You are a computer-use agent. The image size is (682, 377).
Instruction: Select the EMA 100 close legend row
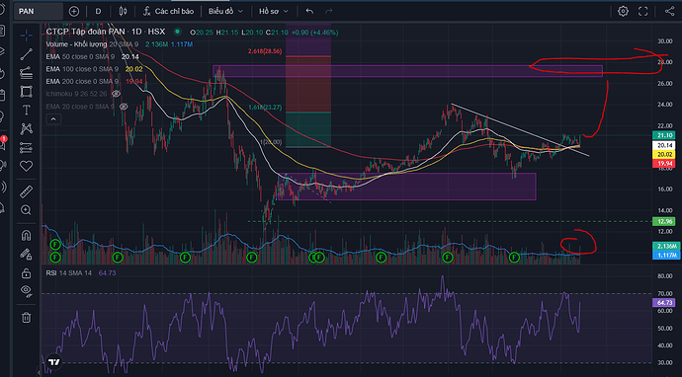94,69
